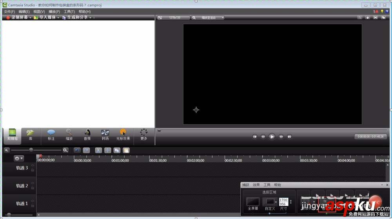Click the Undo timeline button
The height and width of the screenshot is (219, 392).
pyautogui.click(x=77, y=150)
